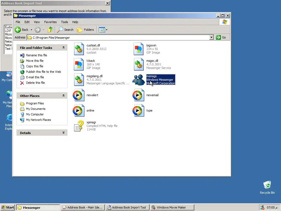Click the Messenger taskbar button
281x211 pixels.
click(38, 208)
